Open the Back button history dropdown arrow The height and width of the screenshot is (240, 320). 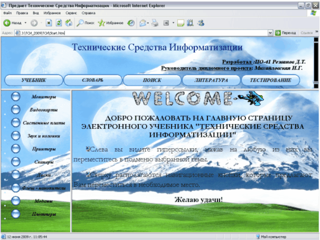(x=25, y=23)
